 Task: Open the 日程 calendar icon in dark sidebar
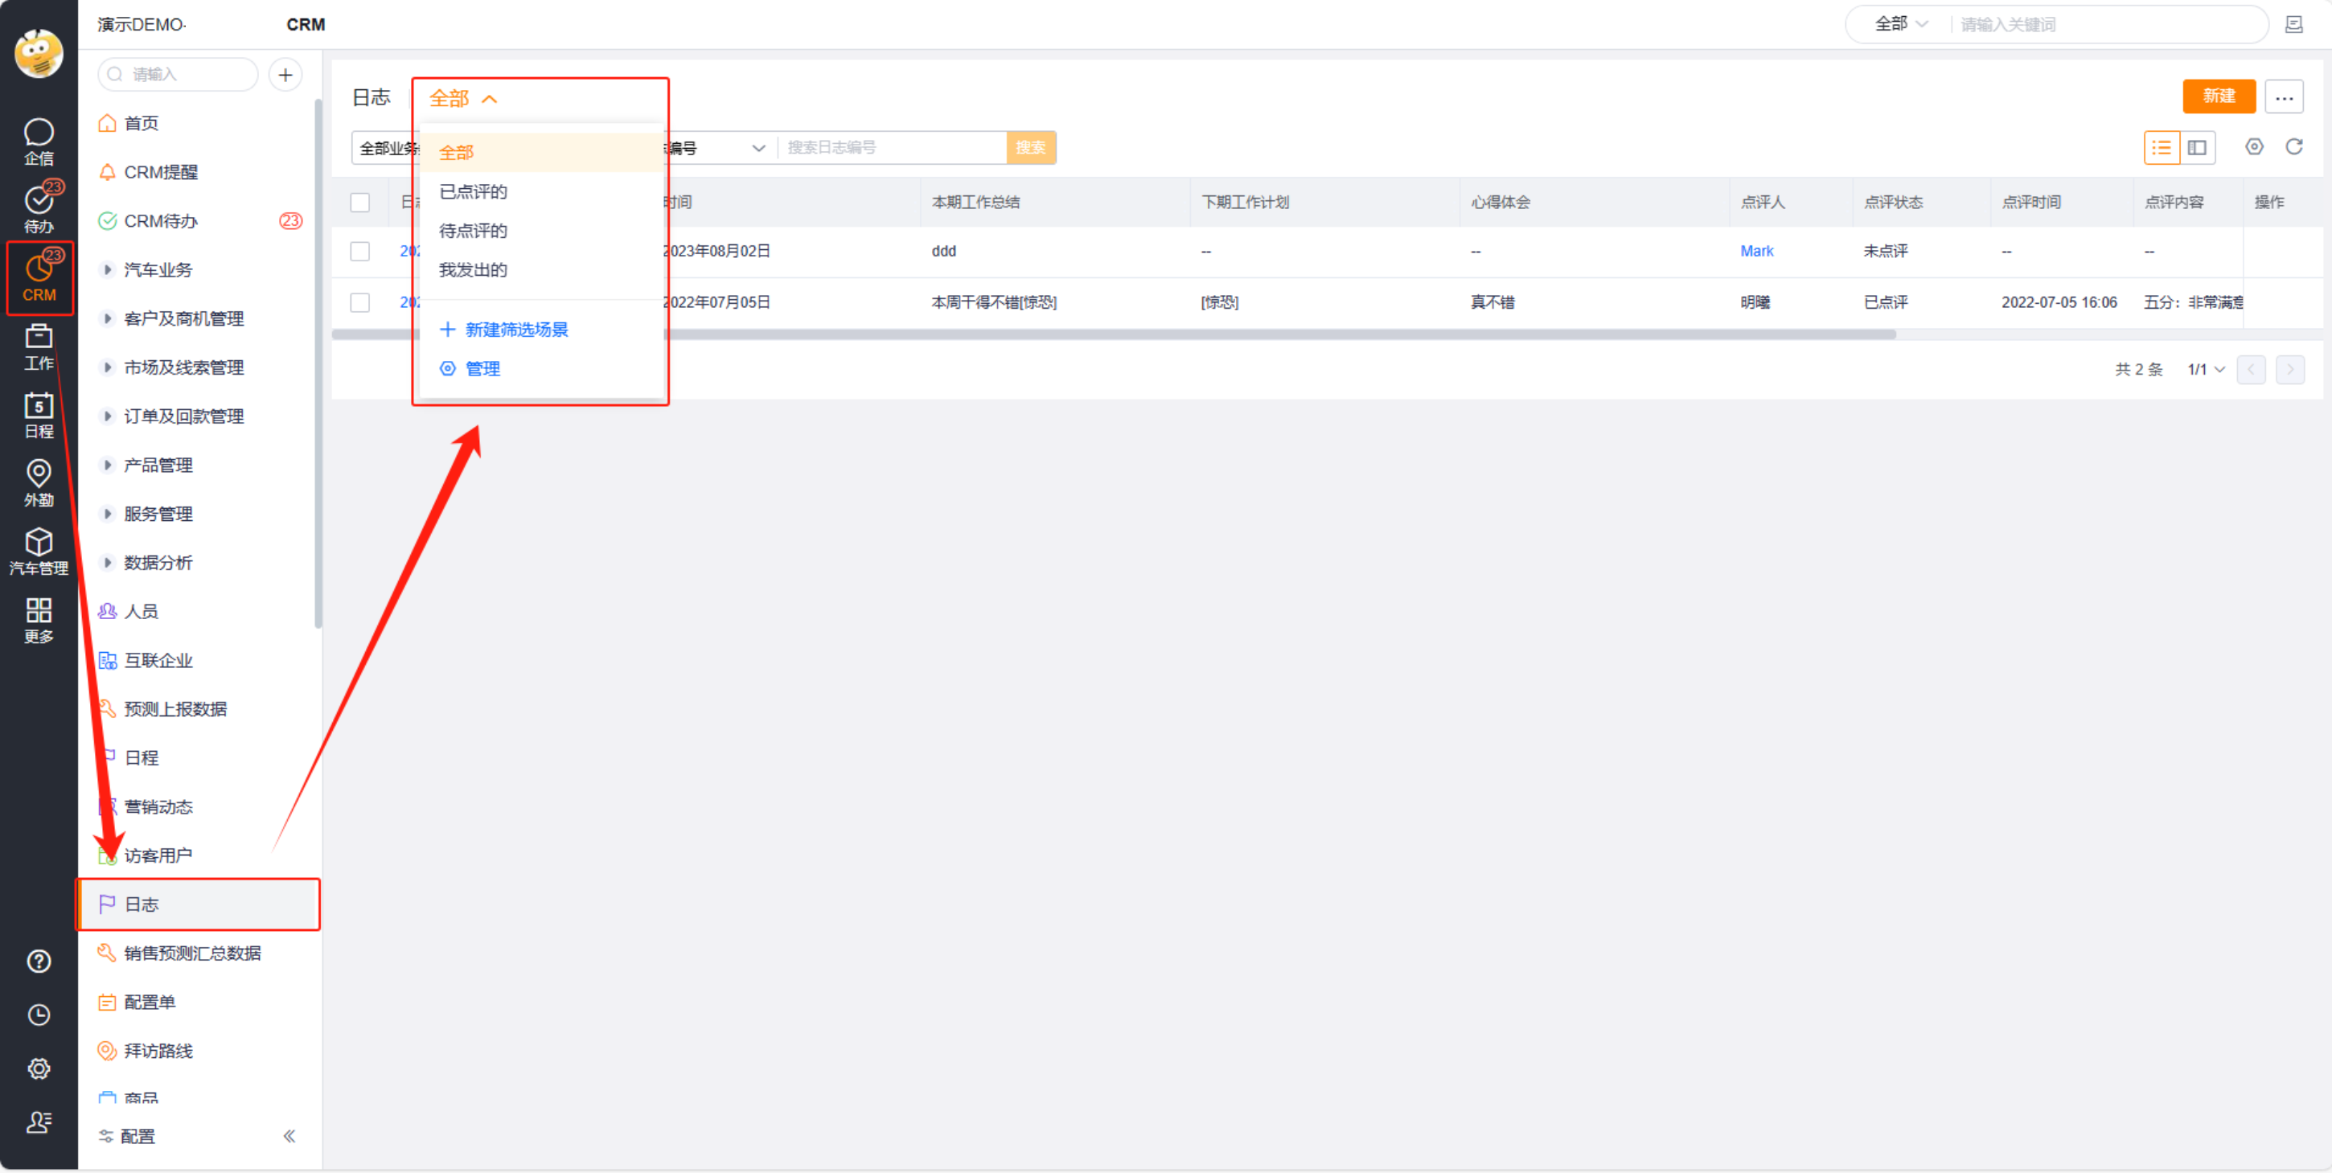point(38,416)
